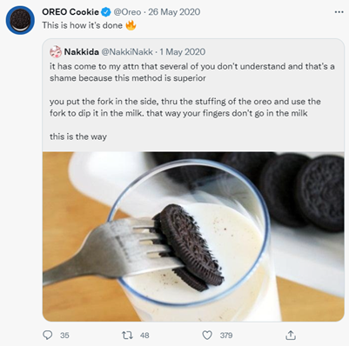The height and width of the screenshot is (346, 349).
Task: Open the quoted tweet text body
Action: pyautogui.click(x=192, y=102)
